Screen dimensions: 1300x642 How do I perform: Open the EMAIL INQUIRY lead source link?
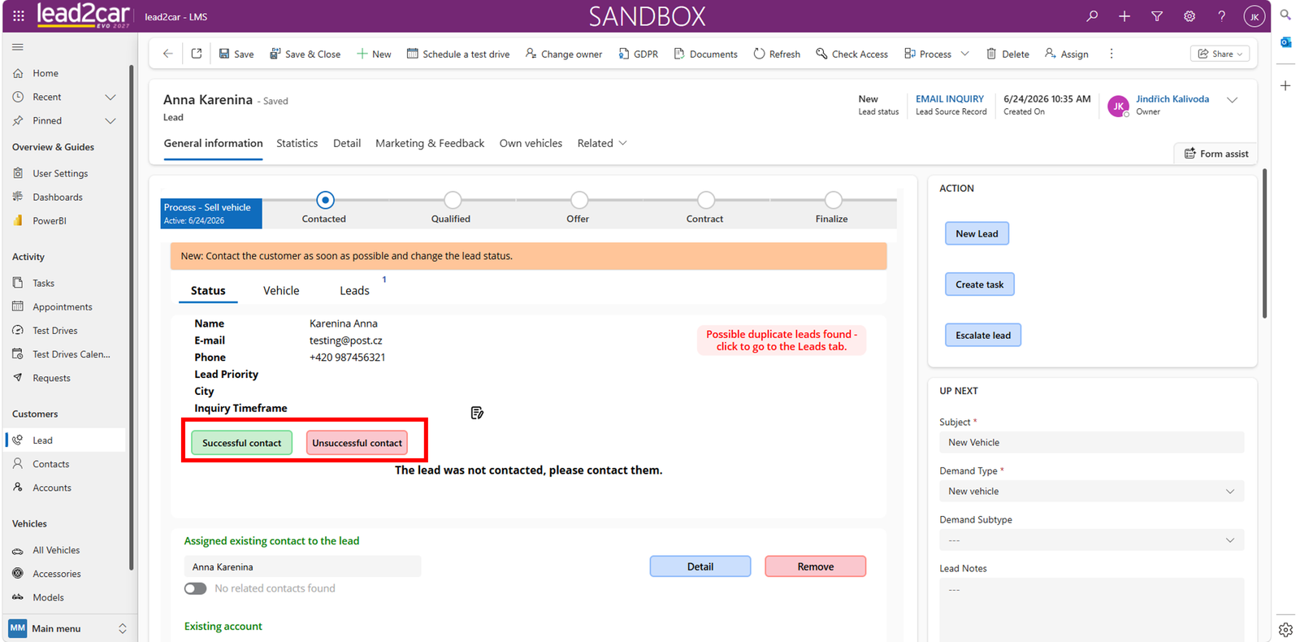pyautogui.click(x=949, y=99)
